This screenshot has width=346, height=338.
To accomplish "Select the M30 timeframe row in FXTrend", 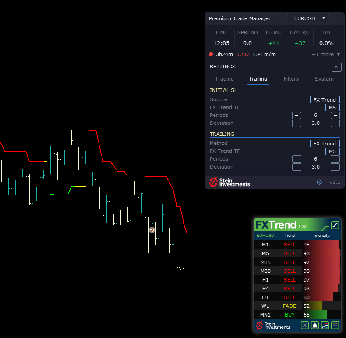I will [x=297, y=271].
